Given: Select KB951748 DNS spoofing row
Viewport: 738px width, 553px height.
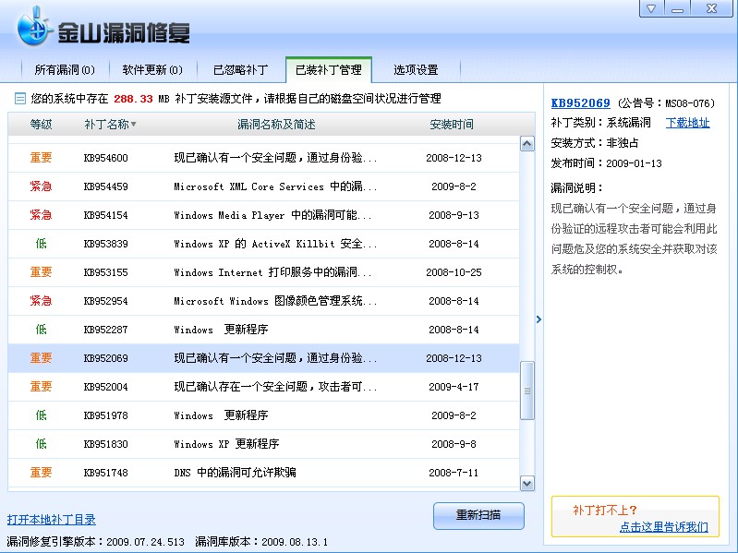Looking at the screenshot, I should 263,473.
